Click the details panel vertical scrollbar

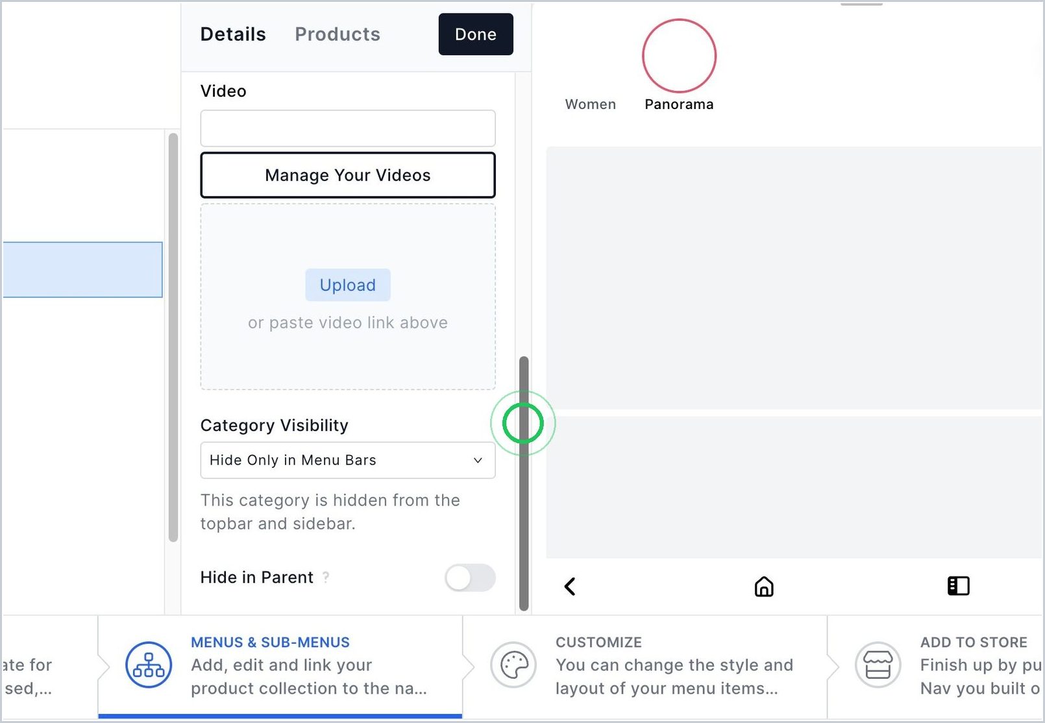[x=524, y=484]
